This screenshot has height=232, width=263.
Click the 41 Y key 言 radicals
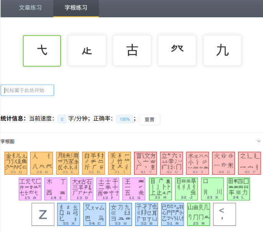click(145, 163)
